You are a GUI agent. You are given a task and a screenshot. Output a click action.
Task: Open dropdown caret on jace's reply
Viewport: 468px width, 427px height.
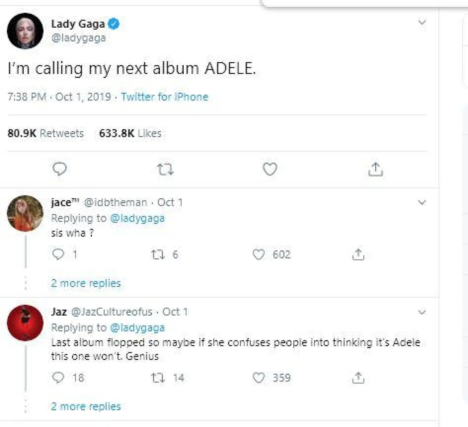tap(422, 202)
